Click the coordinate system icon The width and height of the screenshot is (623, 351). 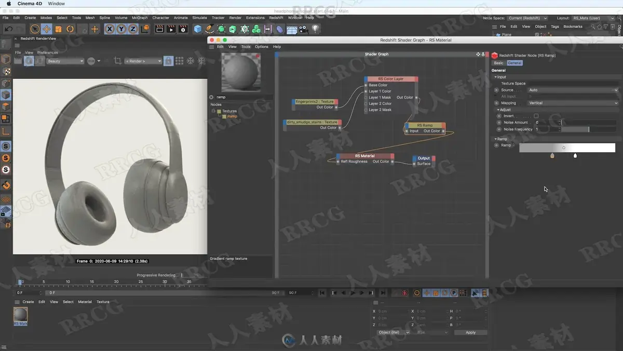pos(145,29)
